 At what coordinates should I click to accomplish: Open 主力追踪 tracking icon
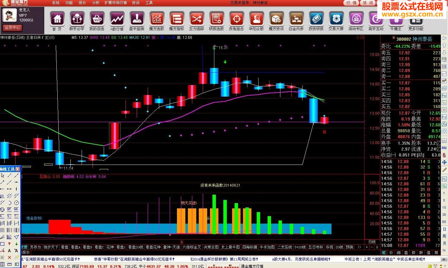click(196, 18)
